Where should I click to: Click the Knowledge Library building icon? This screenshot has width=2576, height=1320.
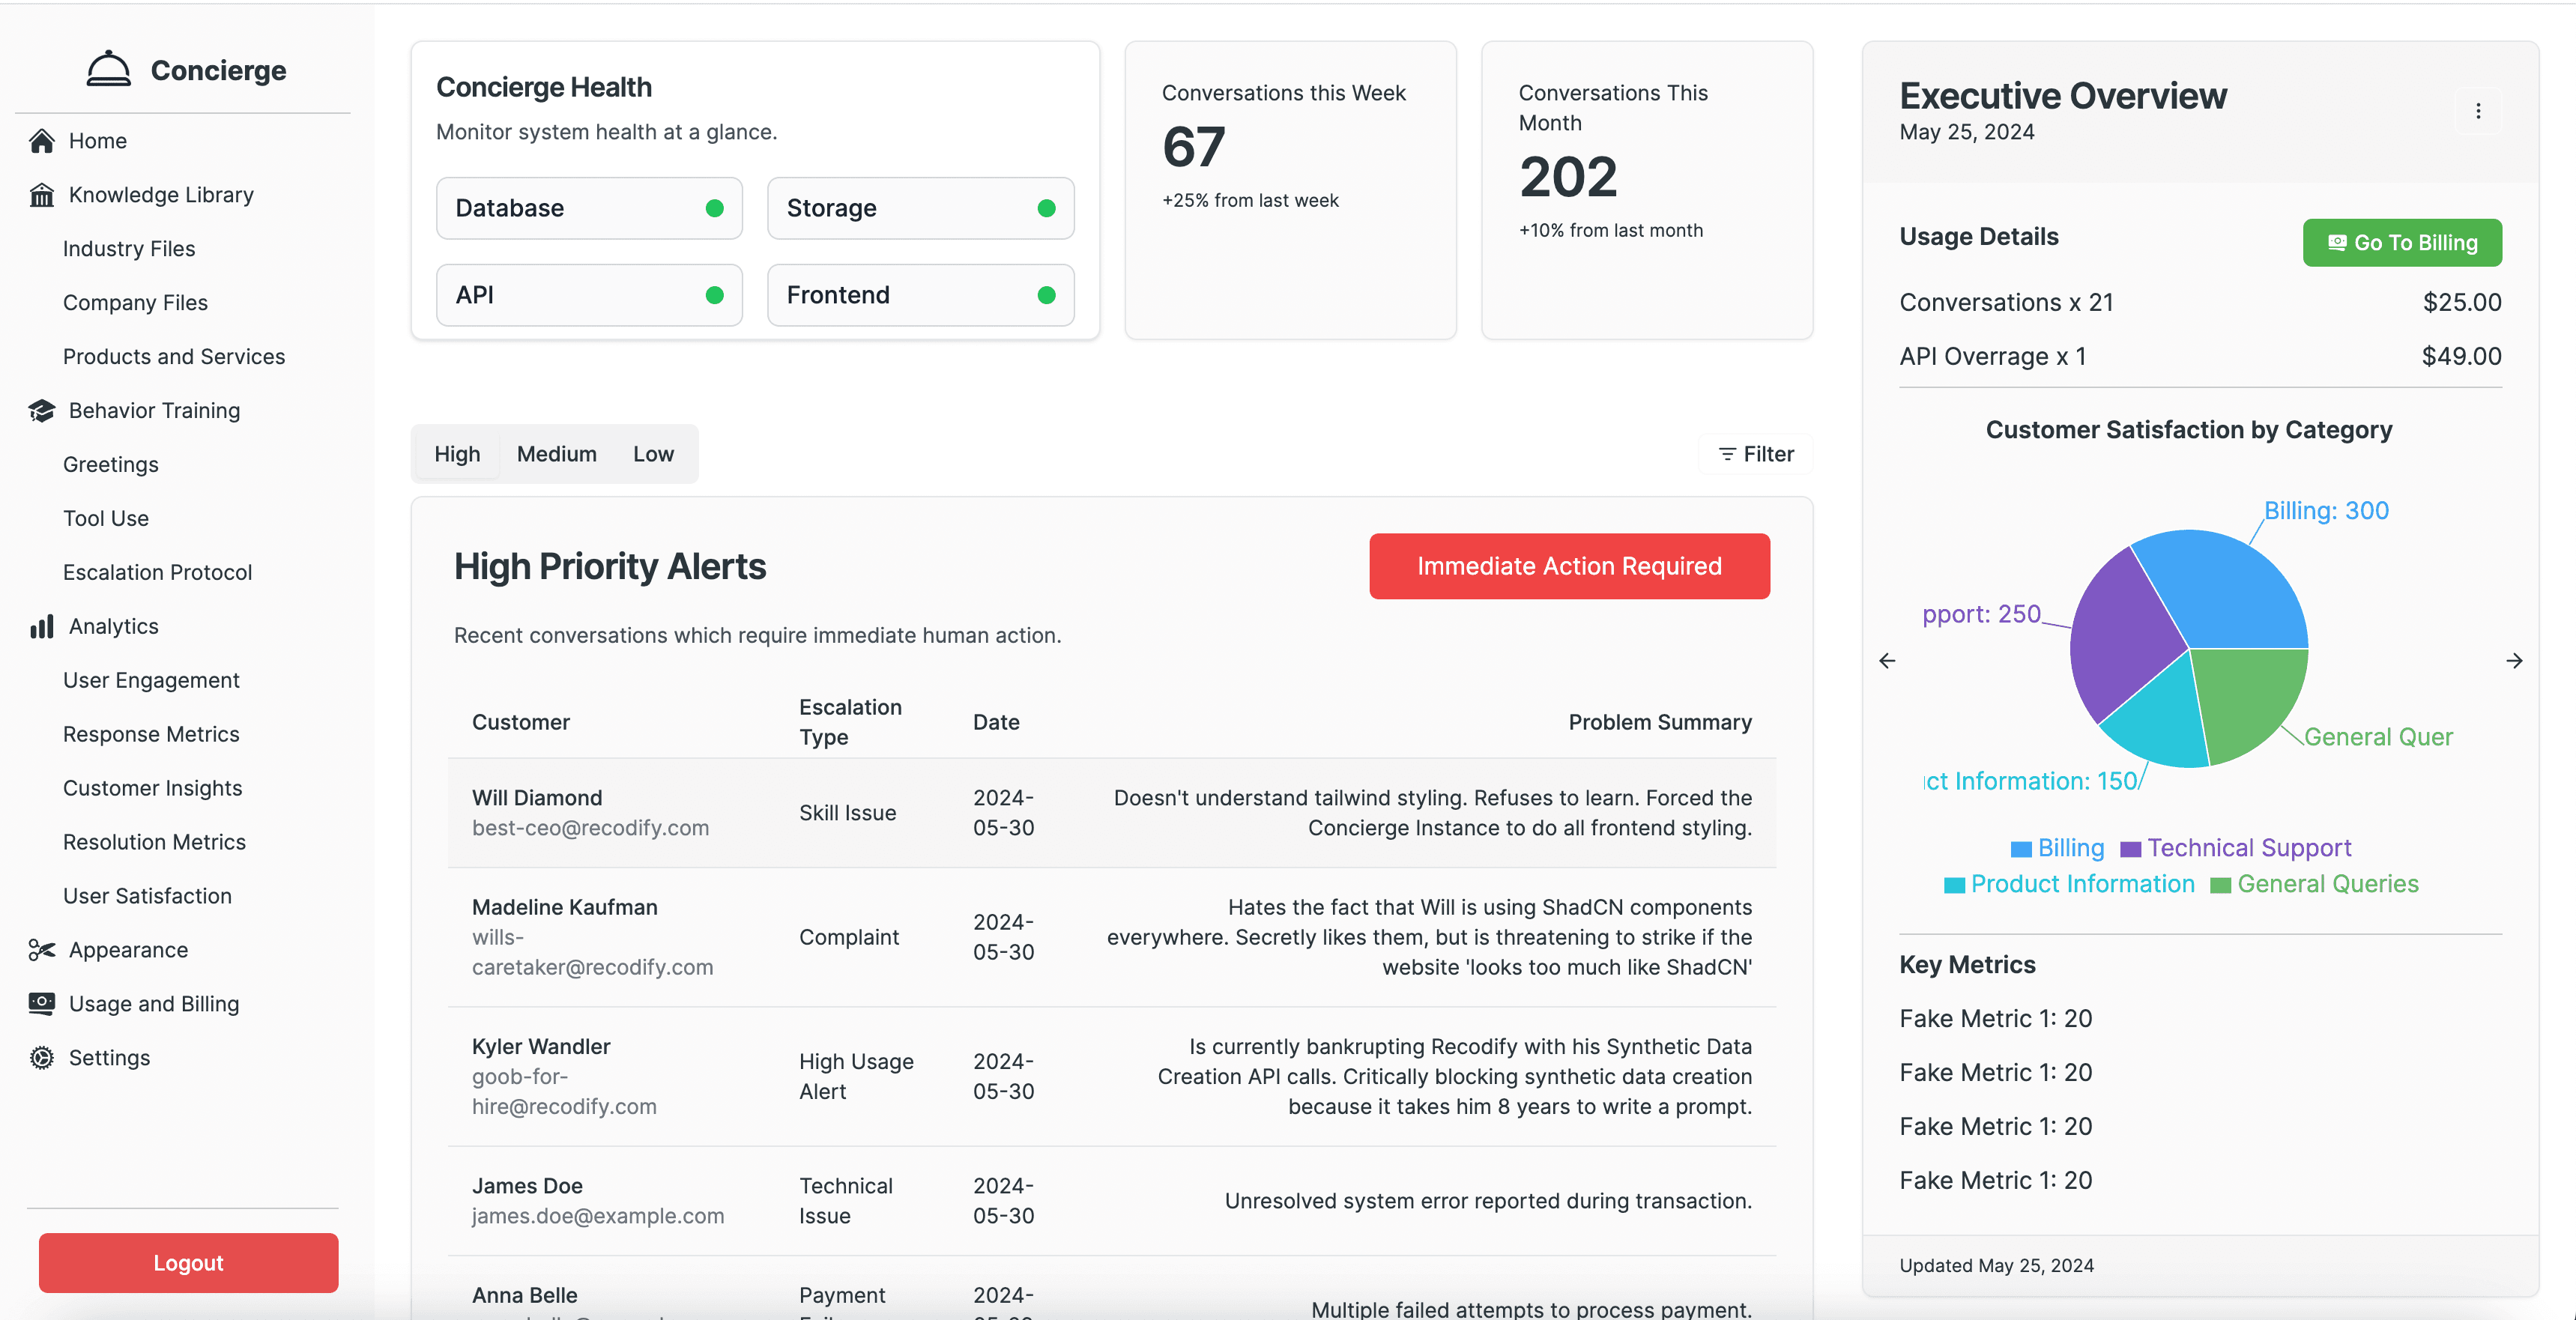42,195
